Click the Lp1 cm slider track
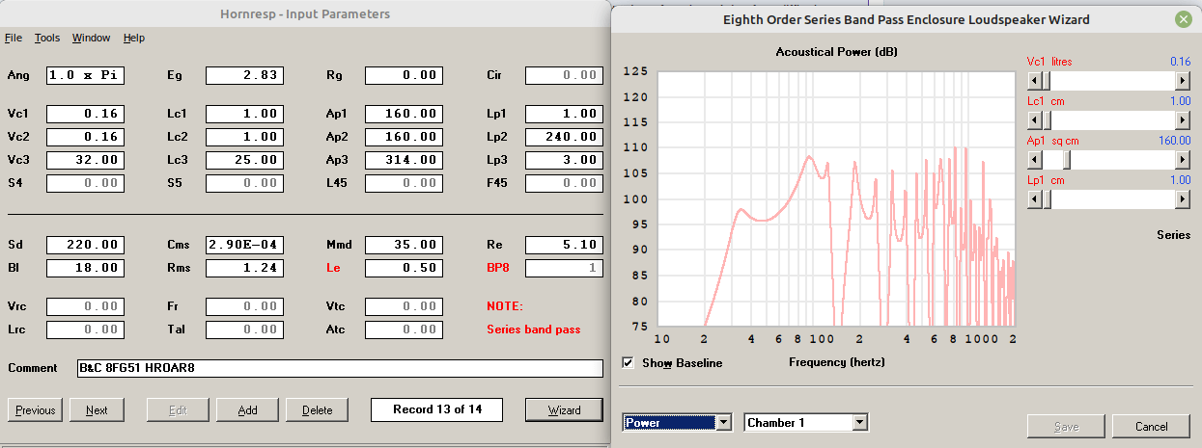Image resolution: width=1202 pixels, height=448 pixels. click(1109, 199)
